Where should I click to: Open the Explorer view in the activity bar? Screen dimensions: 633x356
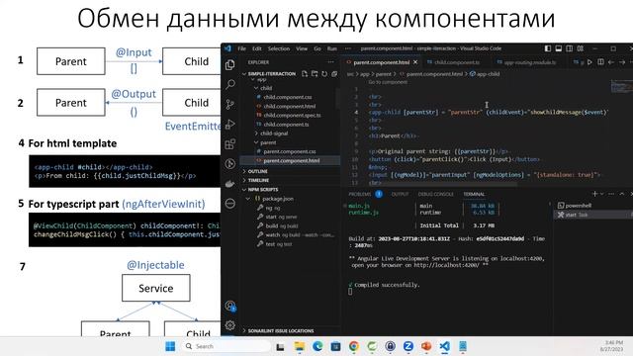coord(230,64)
